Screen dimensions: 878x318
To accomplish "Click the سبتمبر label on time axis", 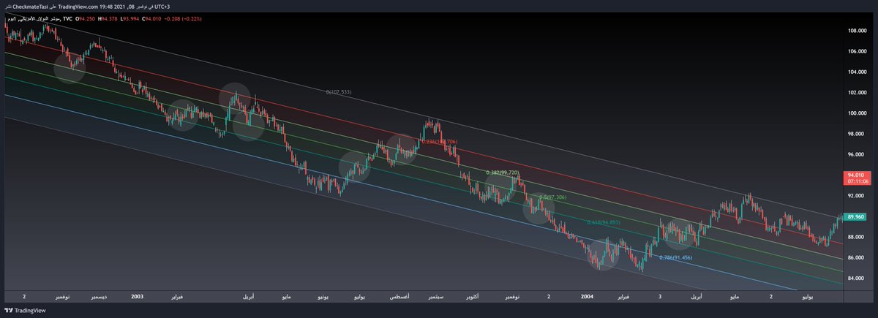I will click(437, 298).
